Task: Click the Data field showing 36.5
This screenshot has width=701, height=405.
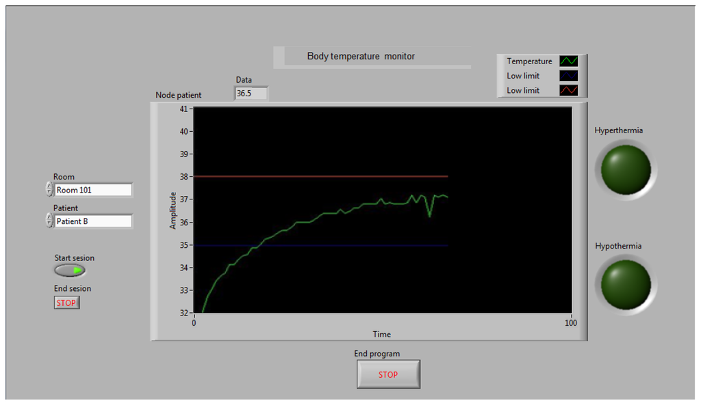Action: (x=251, y=94)
